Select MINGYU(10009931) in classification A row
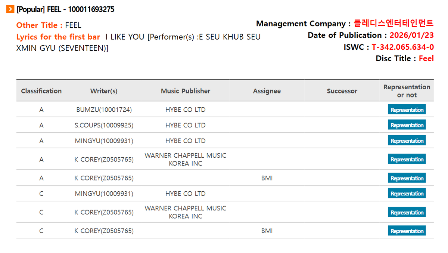 tap(104, 141)
